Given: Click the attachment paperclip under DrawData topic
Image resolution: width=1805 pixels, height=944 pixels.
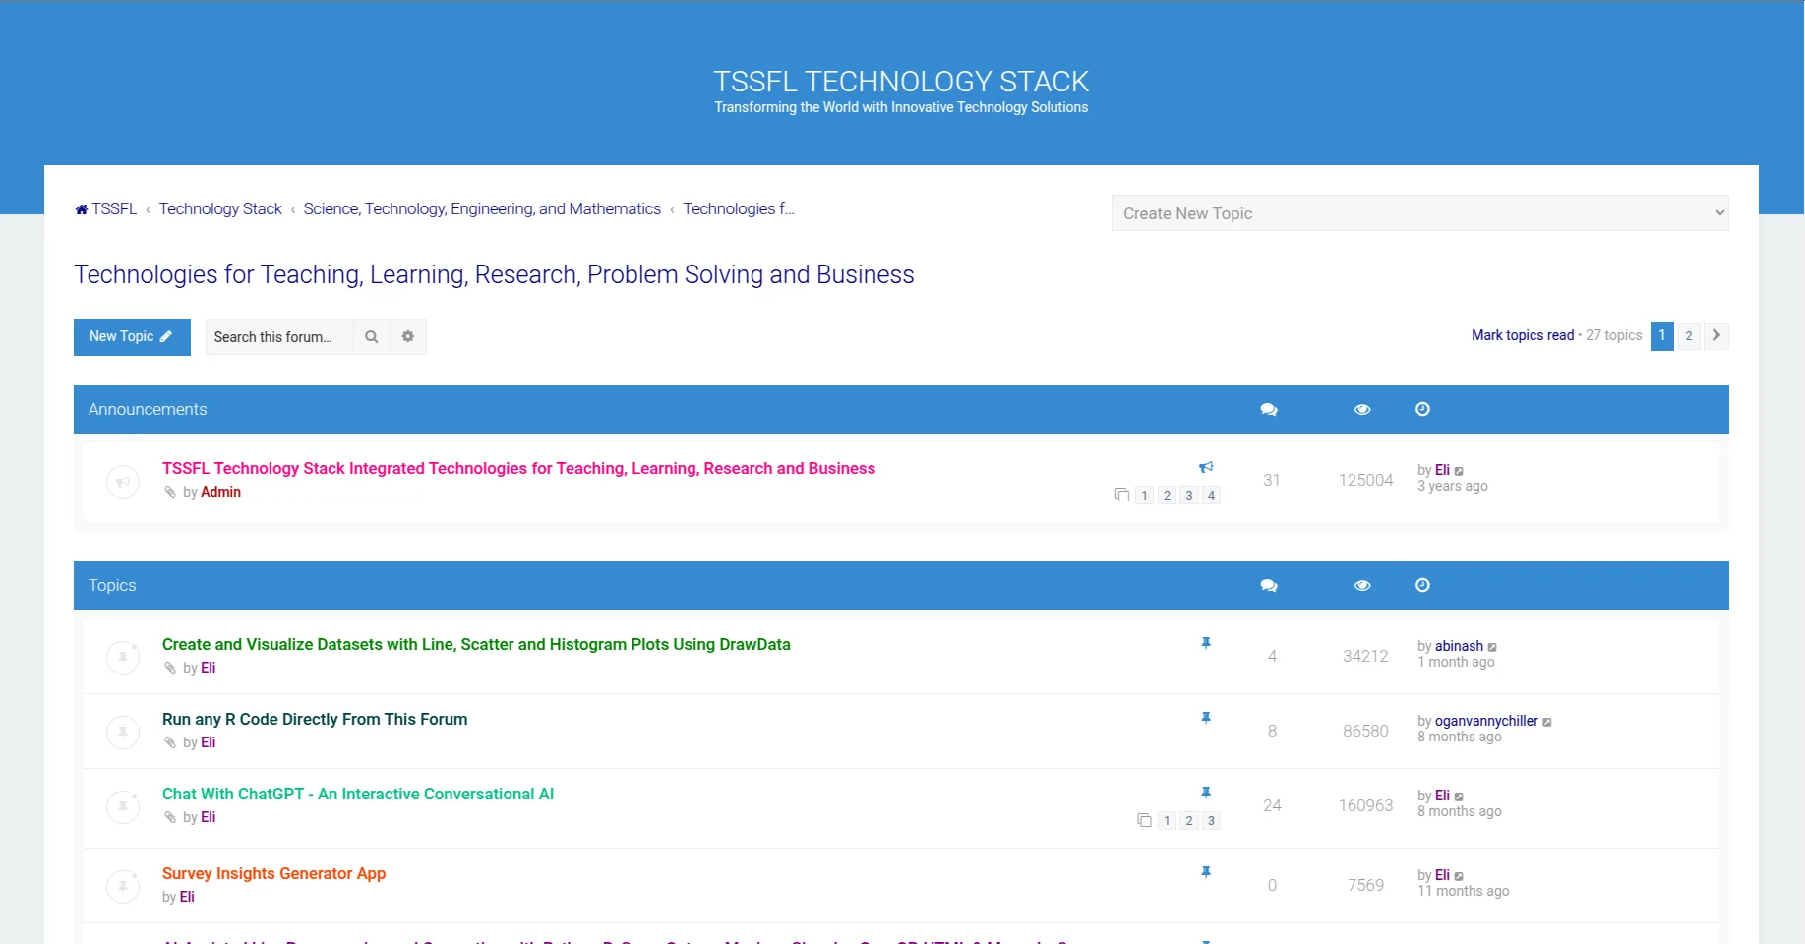Looking at the screenshot, I should point(170,668).
